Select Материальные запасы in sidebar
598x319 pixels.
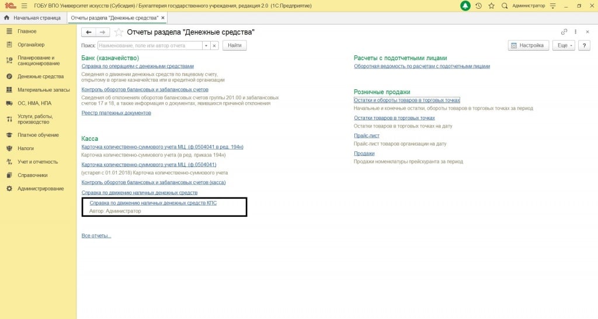43,90
